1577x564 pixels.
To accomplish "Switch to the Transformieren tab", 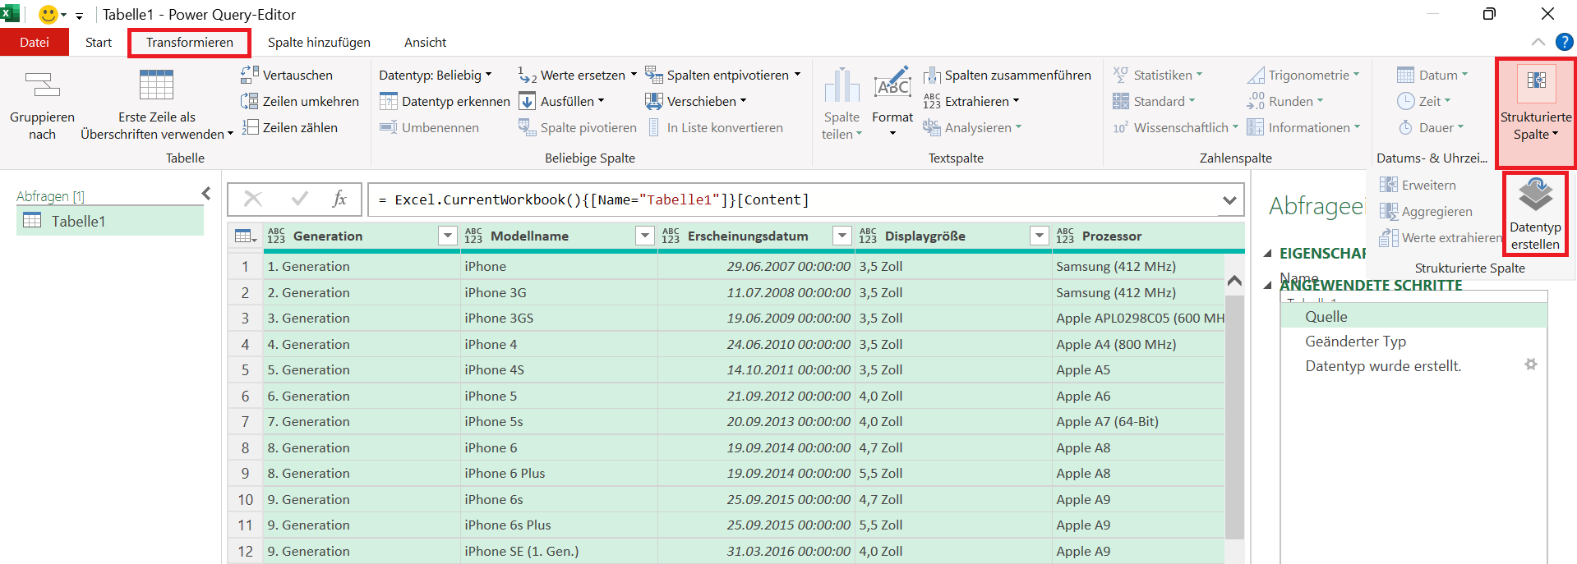I will point(190,42).
